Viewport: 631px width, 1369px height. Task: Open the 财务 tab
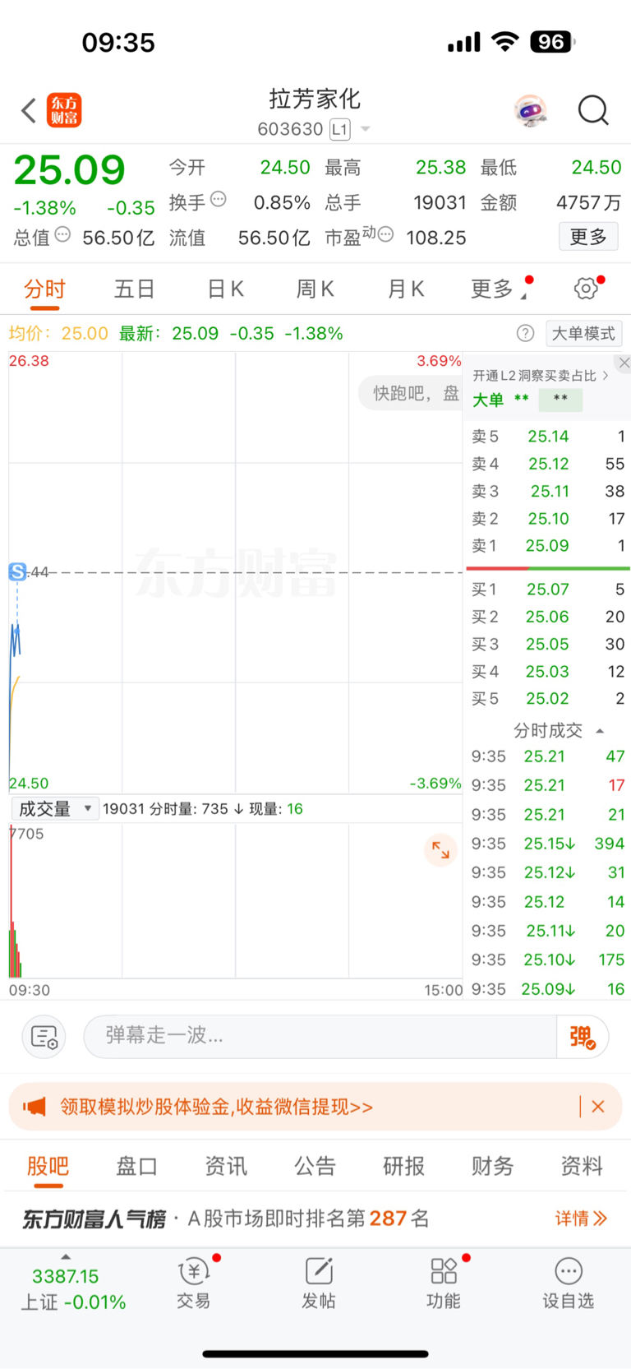click(493, 1166)
